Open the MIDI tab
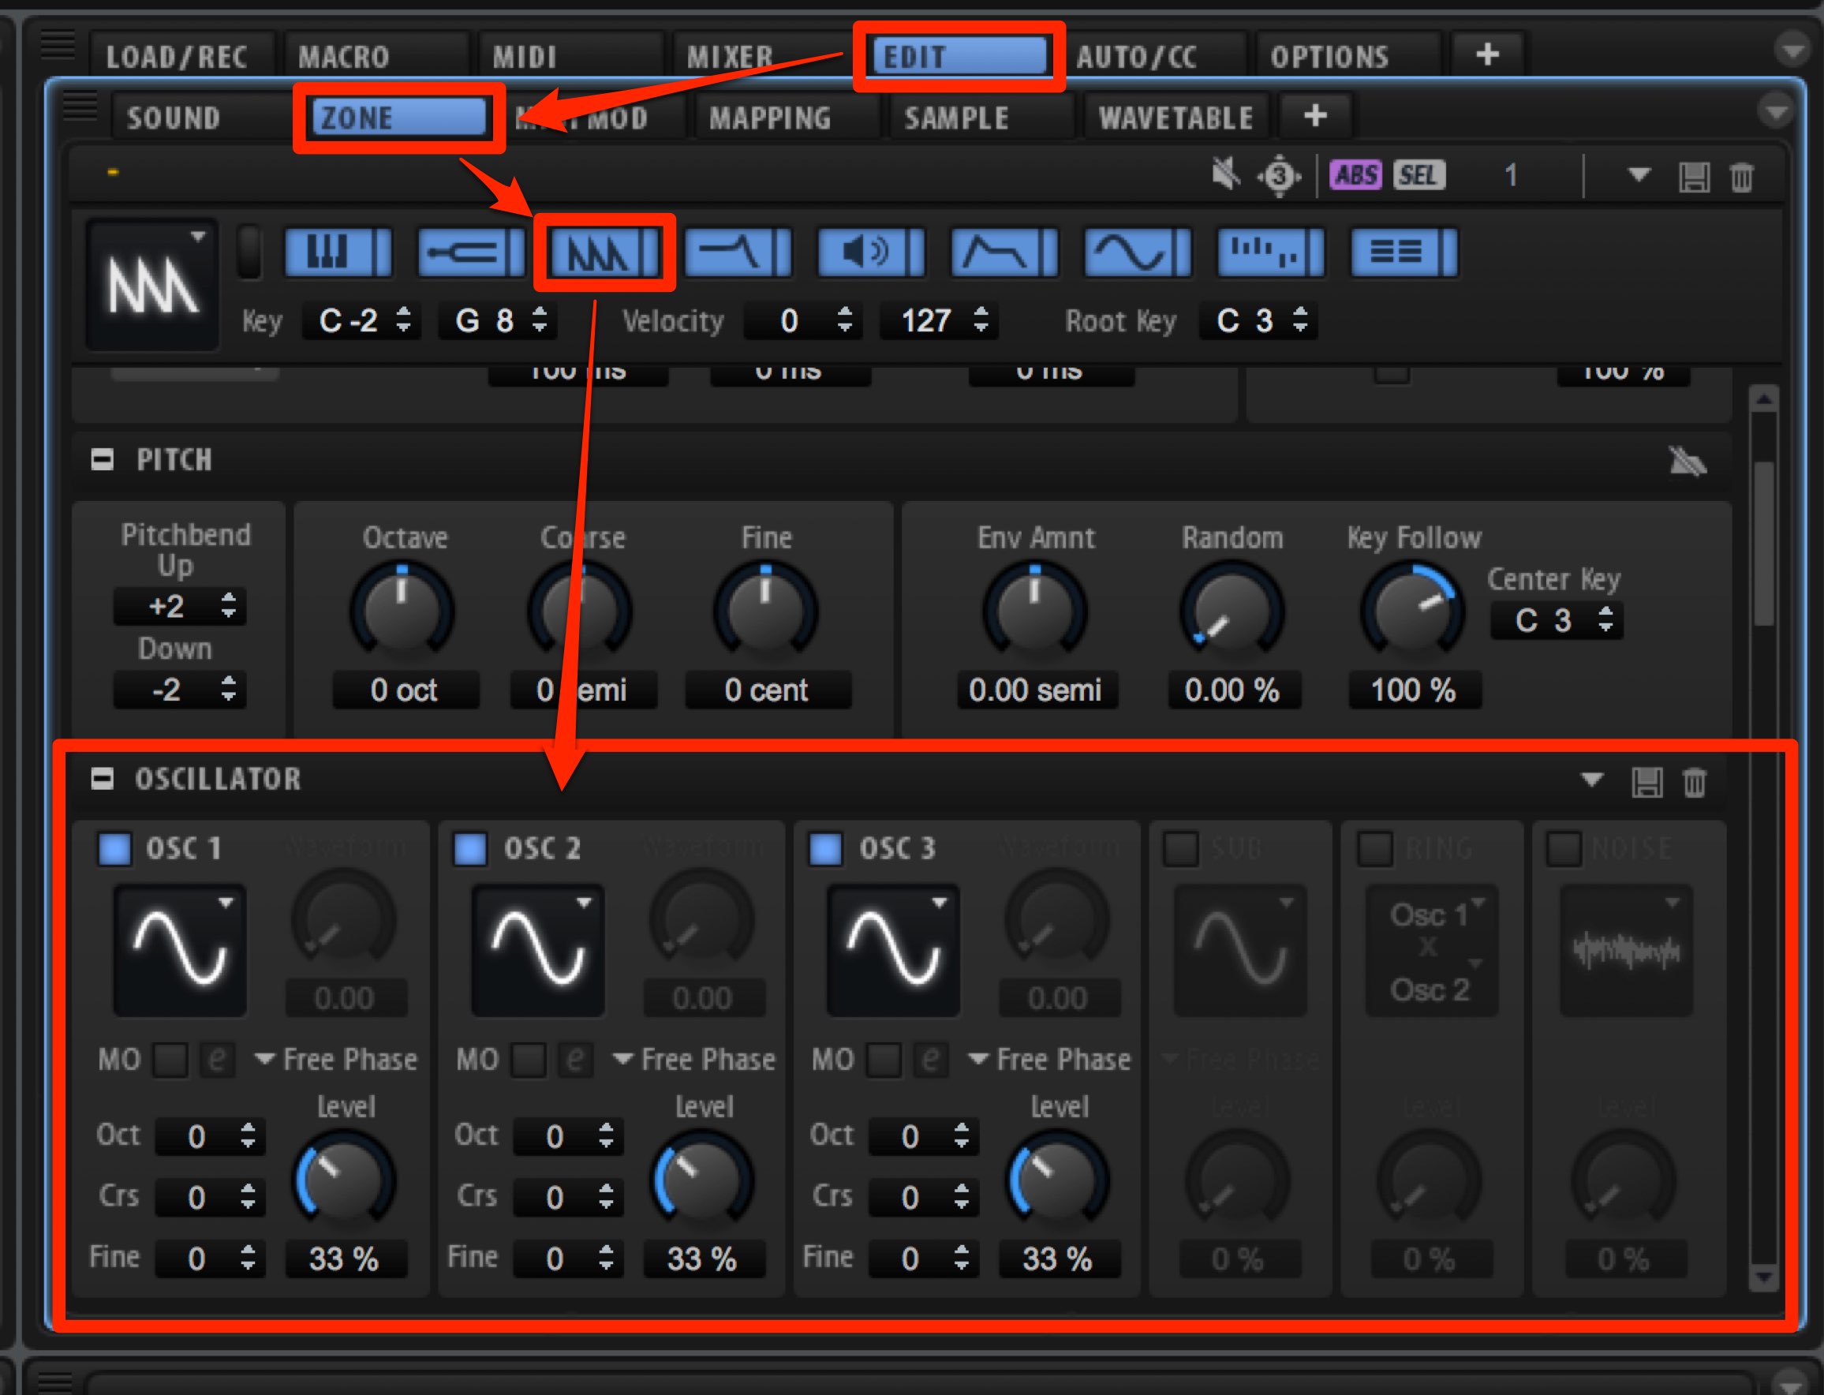This screenshot has height=1395, width=1824. 570,56
